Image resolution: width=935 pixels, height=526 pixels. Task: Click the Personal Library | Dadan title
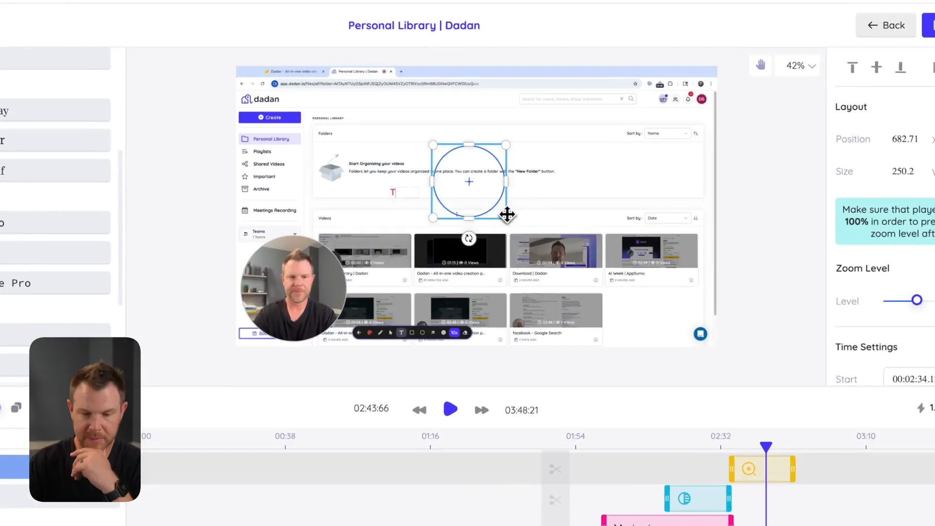tap(414, 25)
